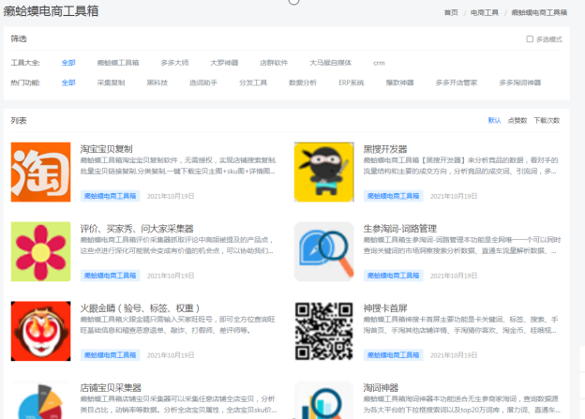Click the date 2021年10月19日 under 淘宝宝贝复制
This screenshot has width=585, height=419.
tap(171, 196)
